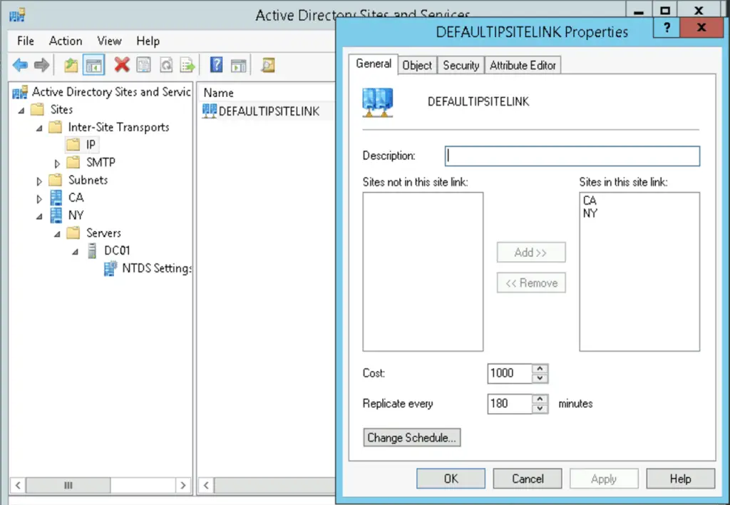This screenshot has height=505, width=730.
Task: Open the Help menu
Action: [x=148, y=41]
